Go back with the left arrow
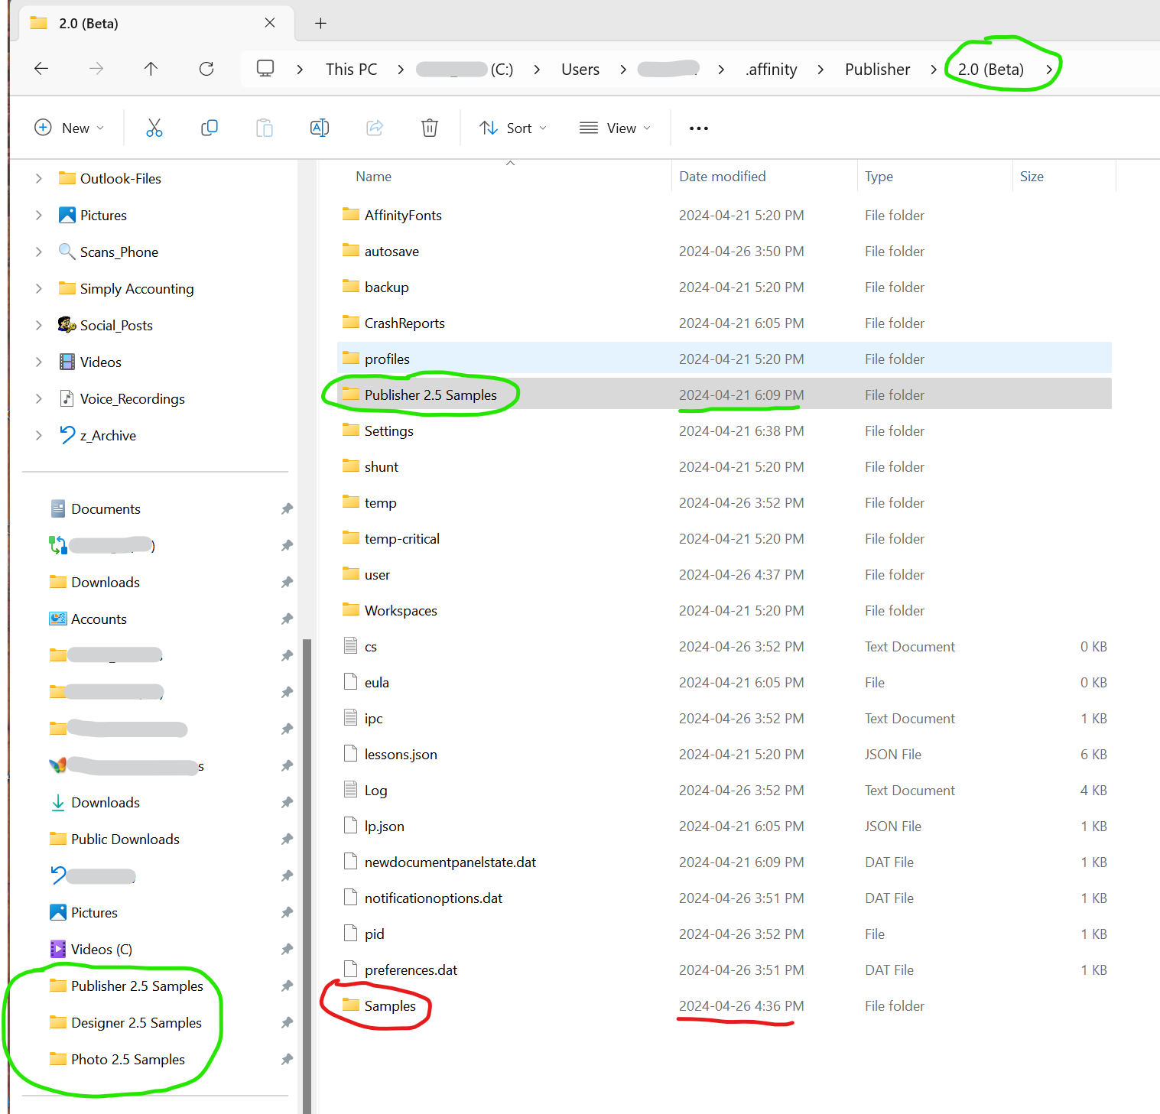The height and width of the screenshot is (1114, 1160). [x=41, y=69]
